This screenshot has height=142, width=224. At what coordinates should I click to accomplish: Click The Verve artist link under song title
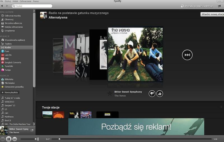(x=120, y=96)
